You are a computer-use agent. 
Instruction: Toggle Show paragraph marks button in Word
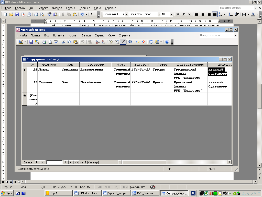[x=92, y=14]
